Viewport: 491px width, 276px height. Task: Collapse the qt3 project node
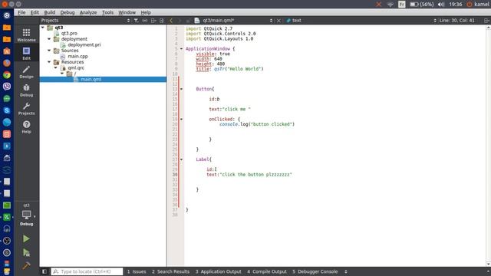[43, 28]
